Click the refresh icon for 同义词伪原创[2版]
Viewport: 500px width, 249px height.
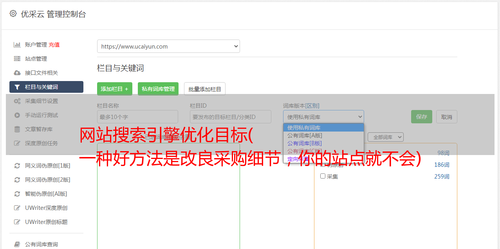click(x=17, y=180)
